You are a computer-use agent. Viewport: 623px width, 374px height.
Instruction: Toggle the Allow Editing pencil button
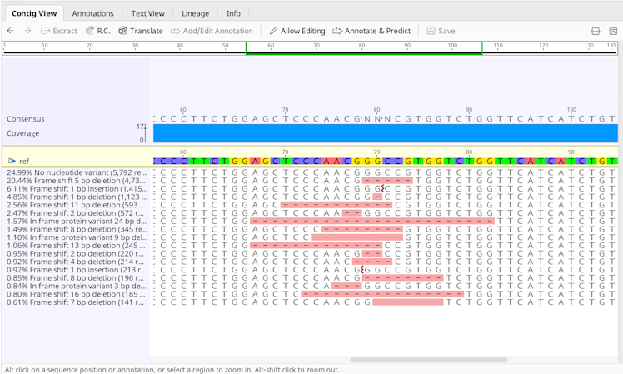(273, 31)
